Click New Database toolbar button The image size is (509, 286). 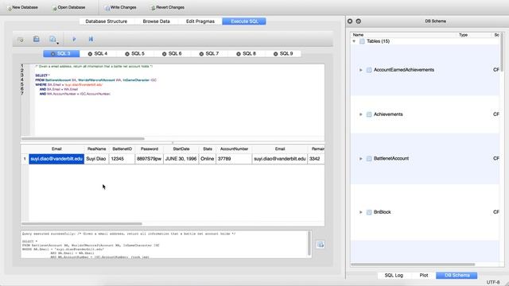(x=23, y=7)
